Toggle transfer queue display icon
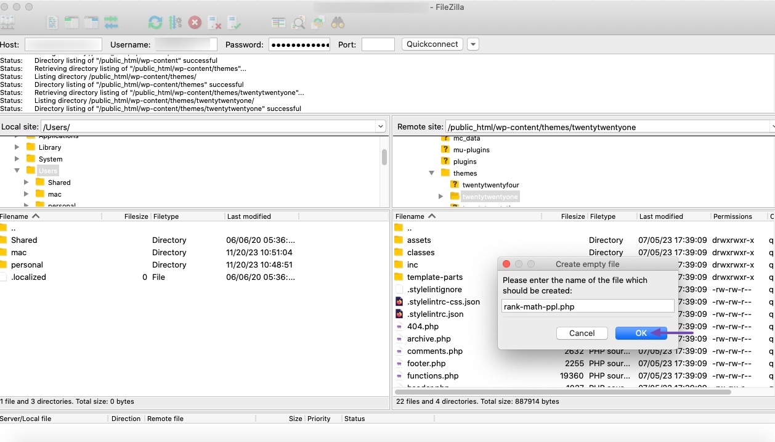The width and height of the screenshot is (775, 442). click(x=111, y=23)
